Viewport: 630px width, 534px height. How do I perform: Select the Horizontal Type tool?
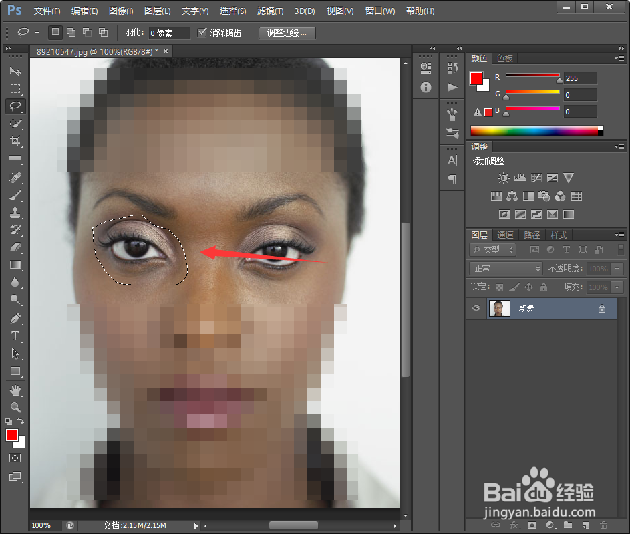15,336
